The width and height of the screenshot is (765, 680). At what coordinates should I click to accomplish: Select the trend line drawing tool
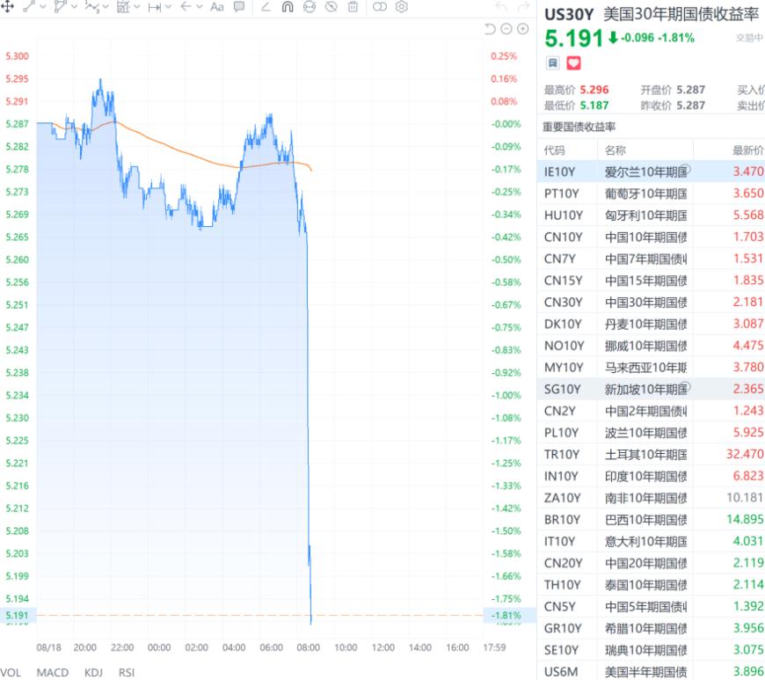(29, 6)
